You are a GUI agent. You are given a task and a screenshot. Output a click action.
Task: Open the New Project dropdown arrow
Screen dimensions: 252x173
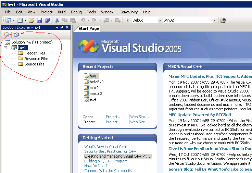pos(14,21)
